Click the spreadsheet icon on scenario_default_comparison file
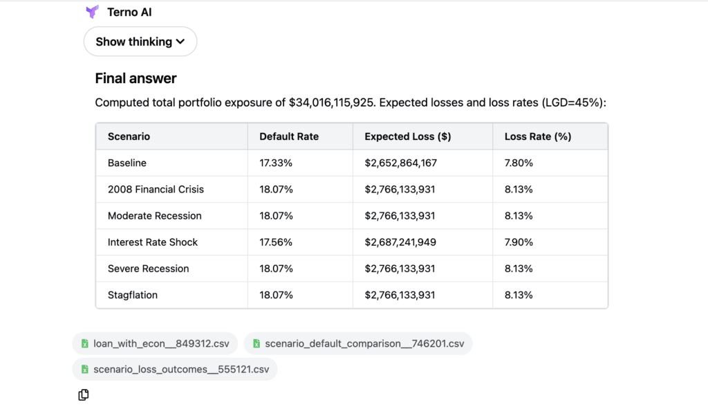The image size is (708, 407). click(x=257, y=343)
